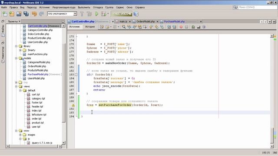This screenshot has height=156, width=278.
Task: Toggle Rectangular Selection icon in editor toolbar
Action: (145, 27)
